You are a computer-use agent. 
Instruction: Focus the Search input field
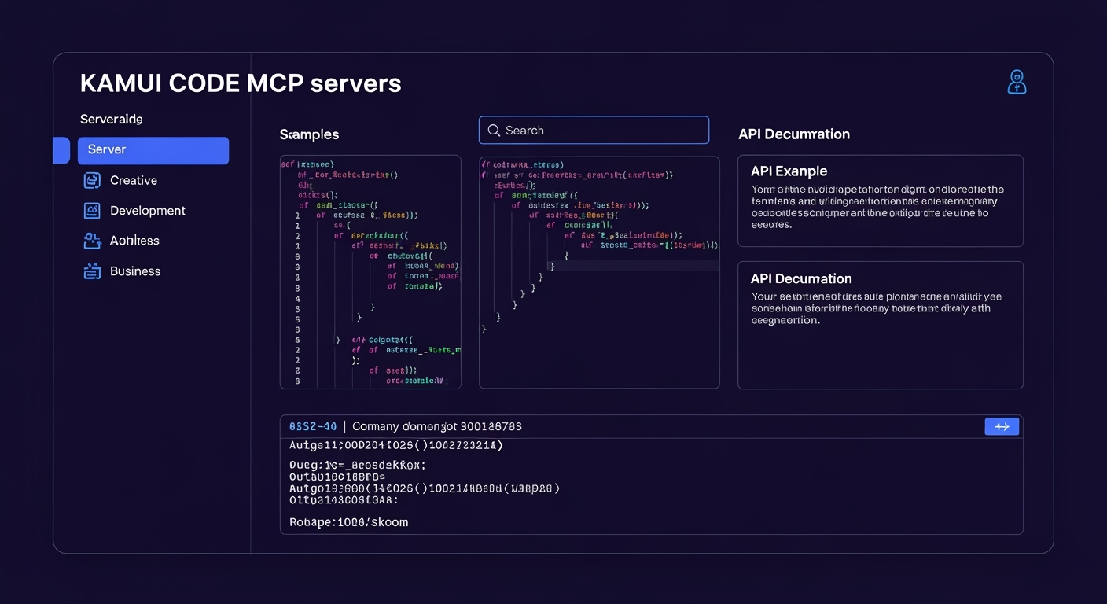tap(594, 131)
